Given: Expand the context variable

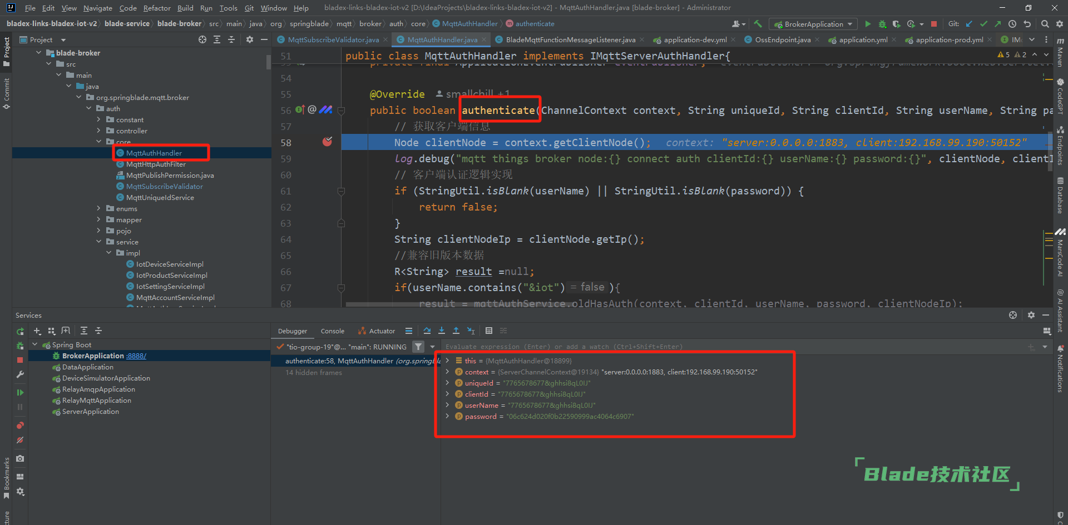Looking at the screenshot, I should coord(447,372).
